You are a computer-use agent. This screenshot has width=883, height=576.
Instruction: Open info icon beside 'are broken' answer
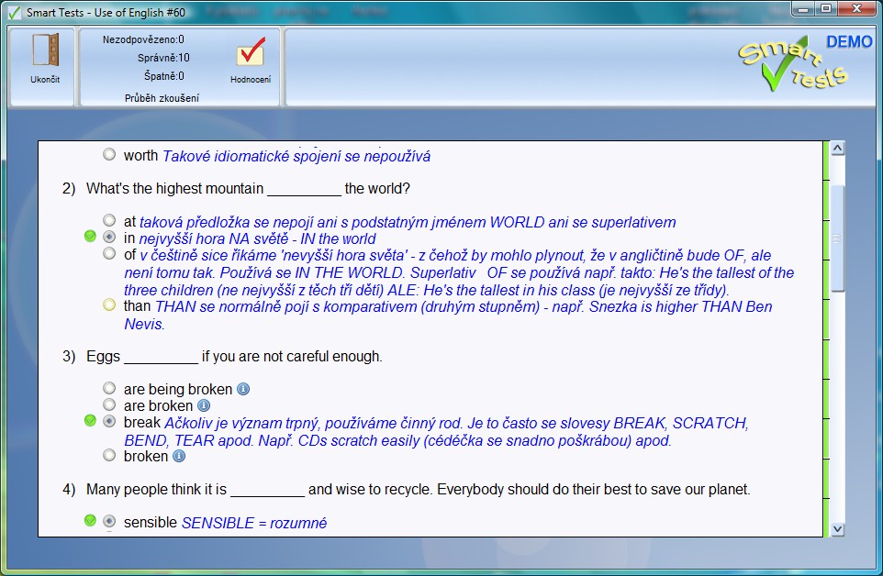pyautogui.click(x=204, y=405)
